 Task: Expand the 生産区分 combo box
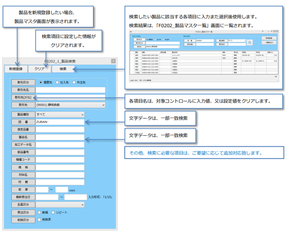(60, 205)
